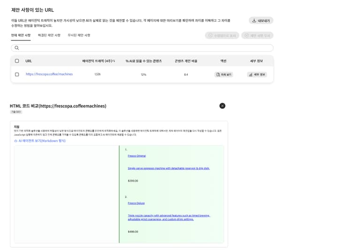Click the disabled 제안 사항 무시 button
Image resolution: width=352 pixels, height=252 pixels.
[257, 36]
